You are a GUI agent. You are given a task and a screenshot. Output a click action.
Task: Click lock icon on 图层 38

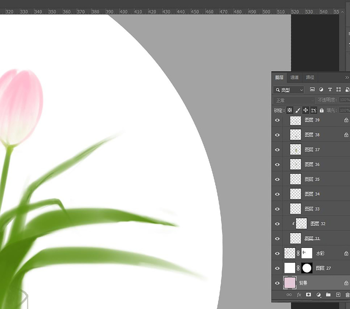346,135
